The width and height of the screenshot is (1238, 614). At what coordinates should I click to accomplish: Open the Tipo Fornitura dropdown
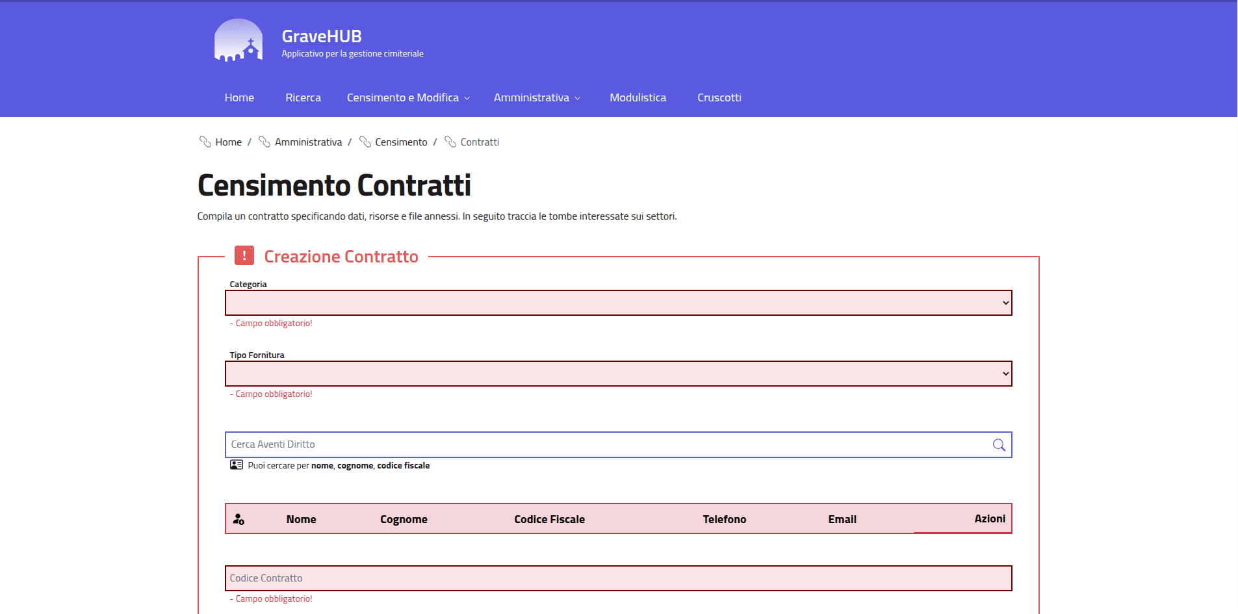coord(617,373)
